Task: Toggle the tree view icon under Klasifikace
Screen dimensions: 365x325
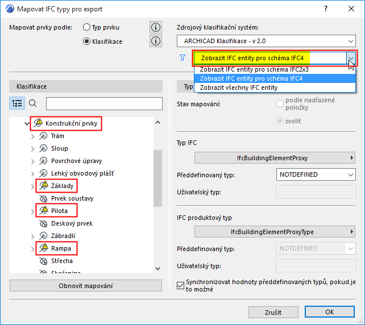Action: pyautogui.click(x=17, y=103)
